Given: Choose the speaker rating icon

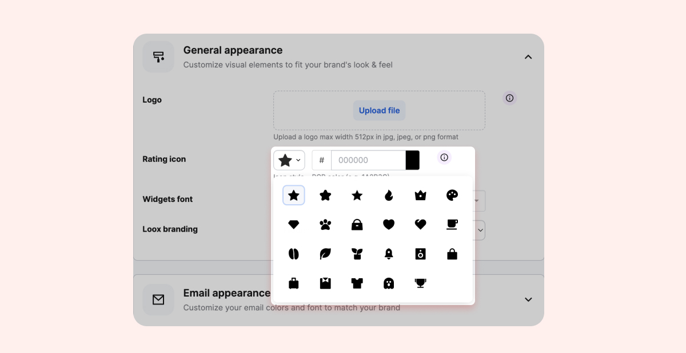Looking at the screenshot, I should coord(421,254).
